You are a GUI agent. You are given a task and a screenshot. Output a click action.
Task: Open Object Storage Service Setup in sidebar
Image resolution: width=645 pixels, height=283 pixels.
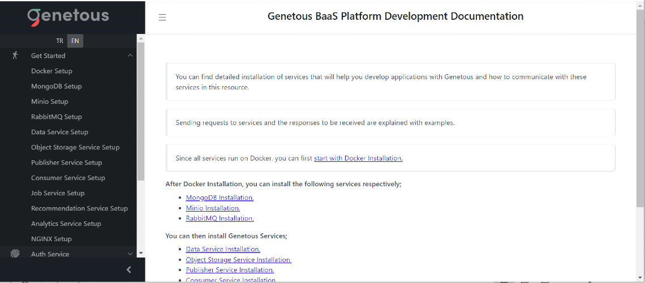[x=75, y=147]
